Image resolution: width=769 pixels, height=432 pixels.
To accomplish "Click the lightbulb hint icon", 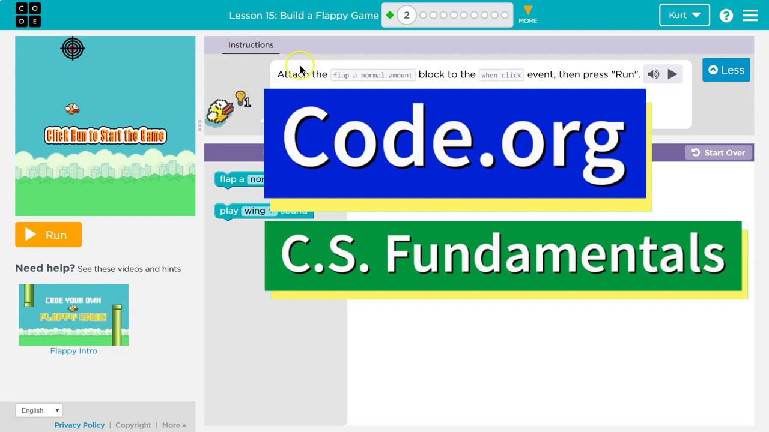I will (x=240, y=98).
